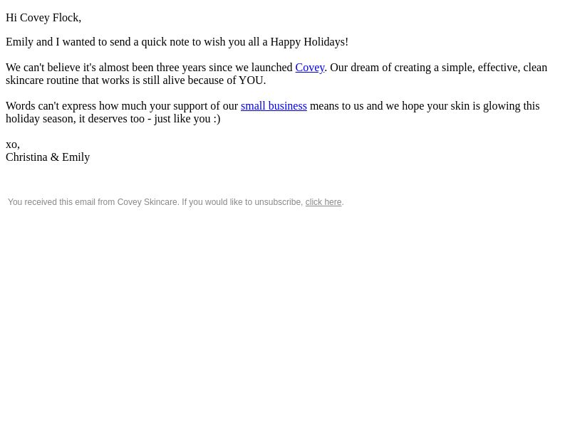This screenshot has height=427, width=570.
Task: Follow the small business link
Action: pyautogui.click(x=274, y=106)
